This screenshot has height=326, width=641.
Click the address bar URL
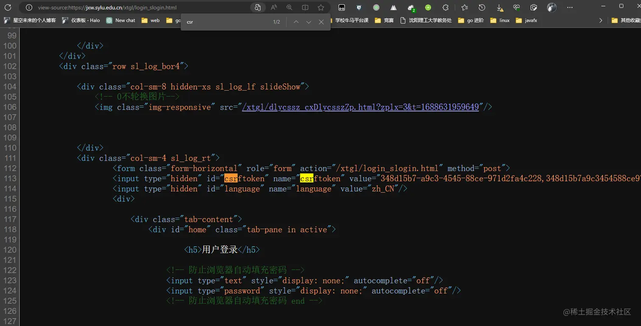pyautogui.click(x=107, y=8)
